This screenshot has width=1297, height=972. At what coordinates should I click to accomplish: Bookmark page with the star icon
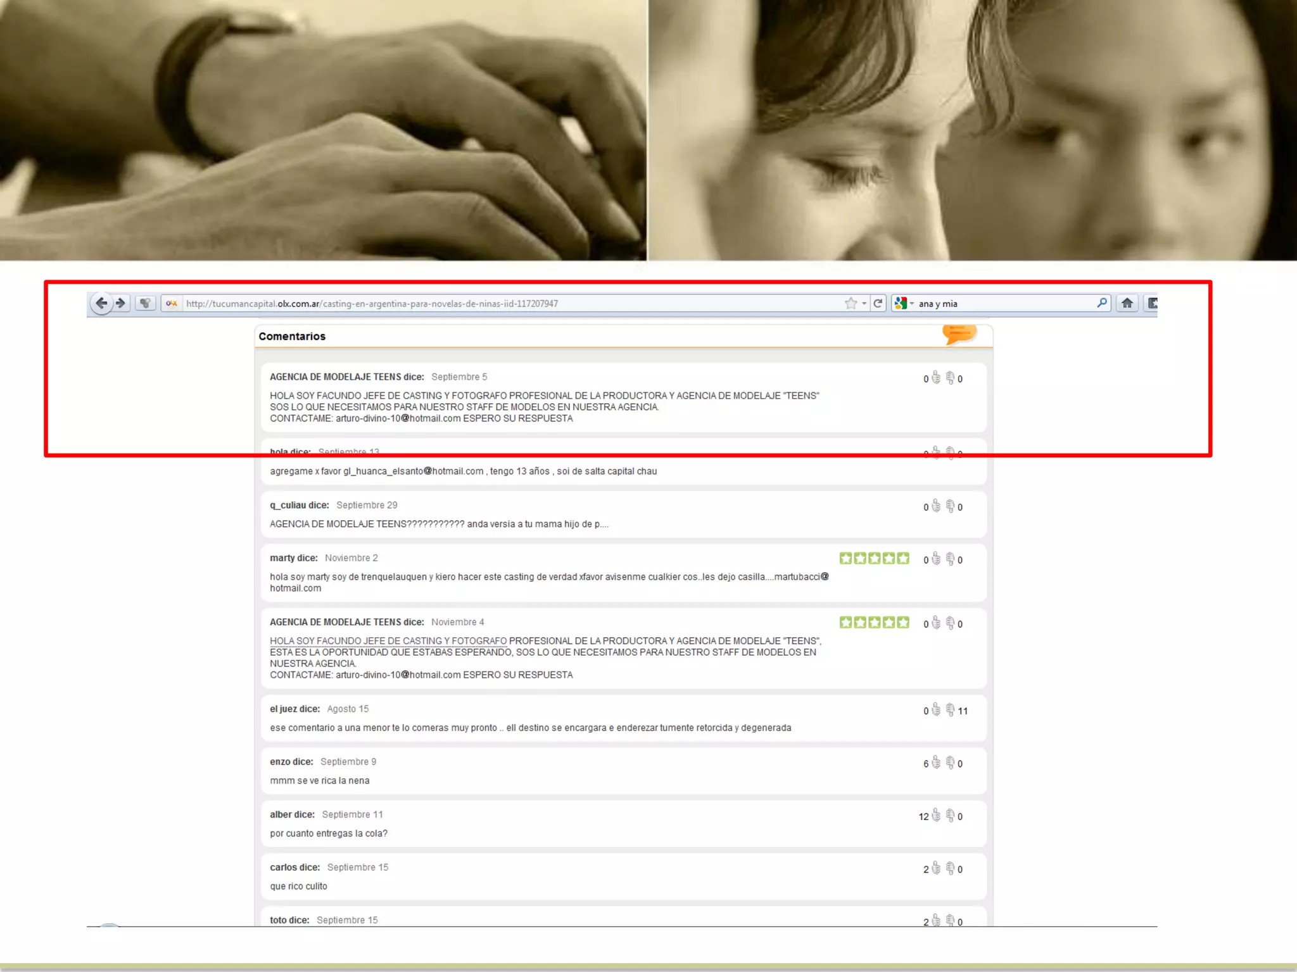[851, 304]
